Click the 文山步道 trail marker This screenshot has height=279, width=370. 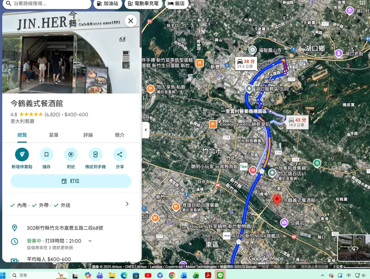pyautogui.click(x=316, y=163)
